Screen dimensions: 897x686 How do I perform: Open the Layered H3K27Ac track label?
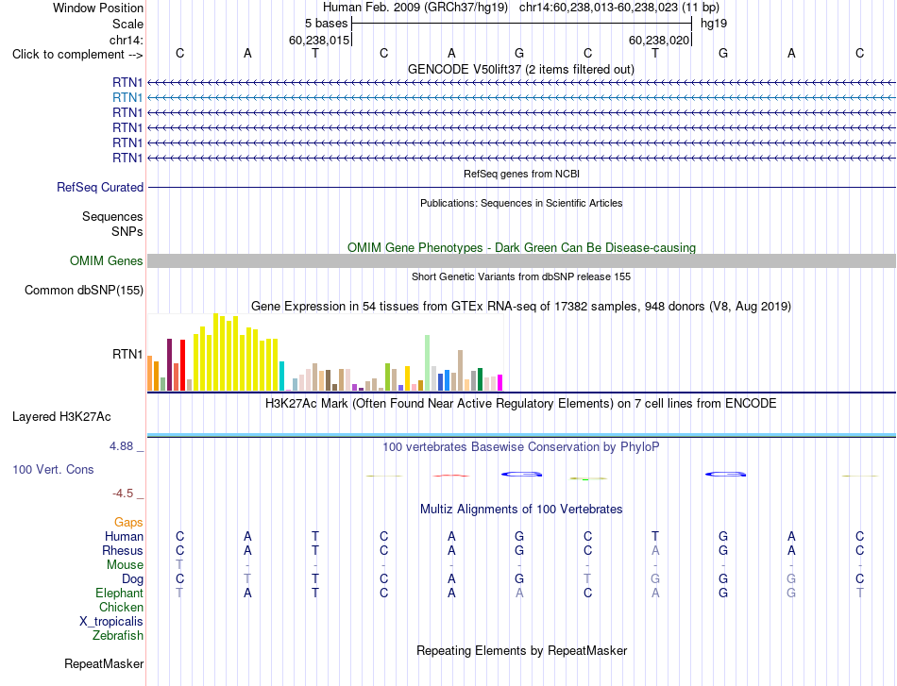61,417
